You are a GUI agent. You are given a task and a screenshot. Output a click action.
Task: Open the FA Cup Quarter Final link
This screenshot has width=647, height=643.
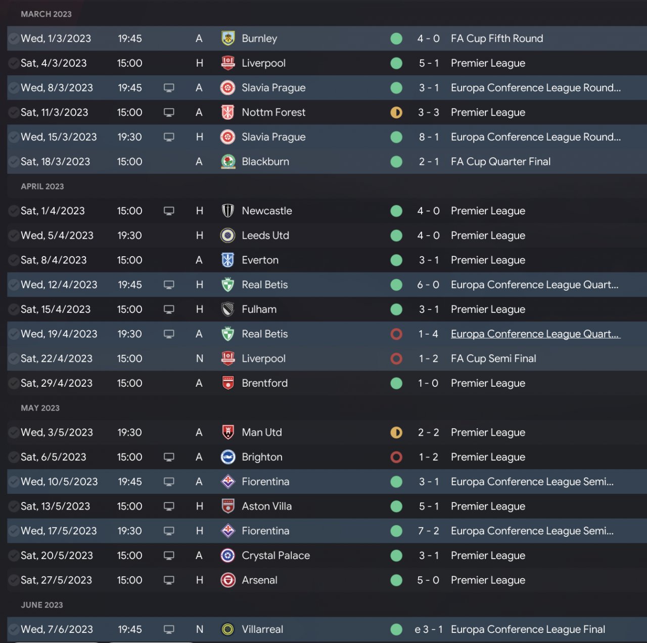(x=500, y=162)
